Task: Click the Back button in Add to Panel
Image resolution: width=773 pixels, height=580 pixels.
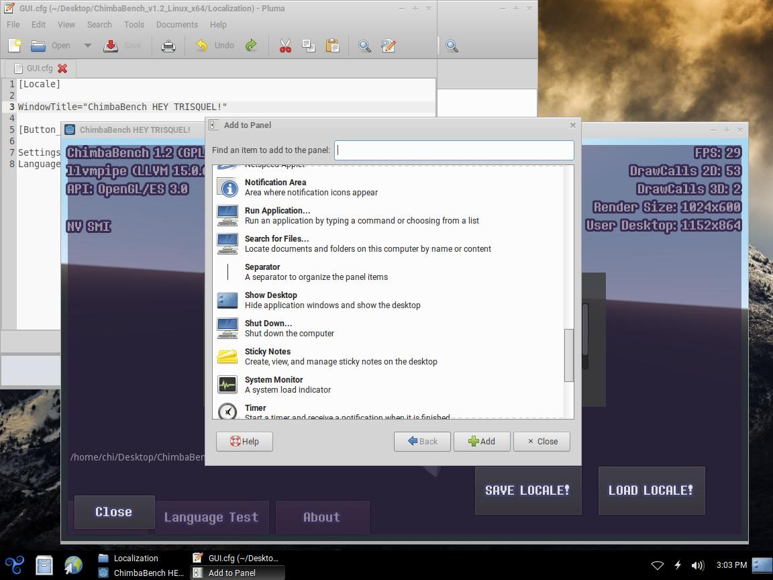Action: (x=423, y=442)
